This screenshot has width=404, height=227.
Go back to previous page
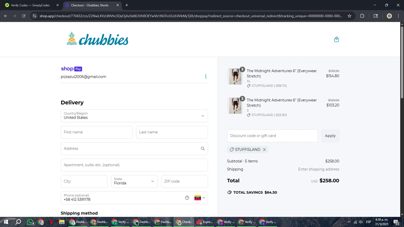[x=6, y=16]
